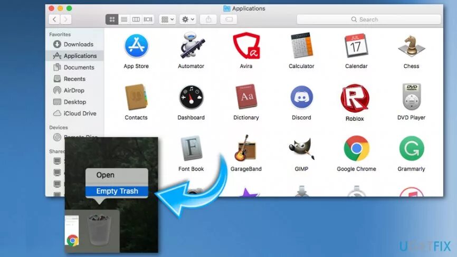Switch to icon view in the toolbar
The width and height of the screenshot is (457, 257).
tap(112, 20)
